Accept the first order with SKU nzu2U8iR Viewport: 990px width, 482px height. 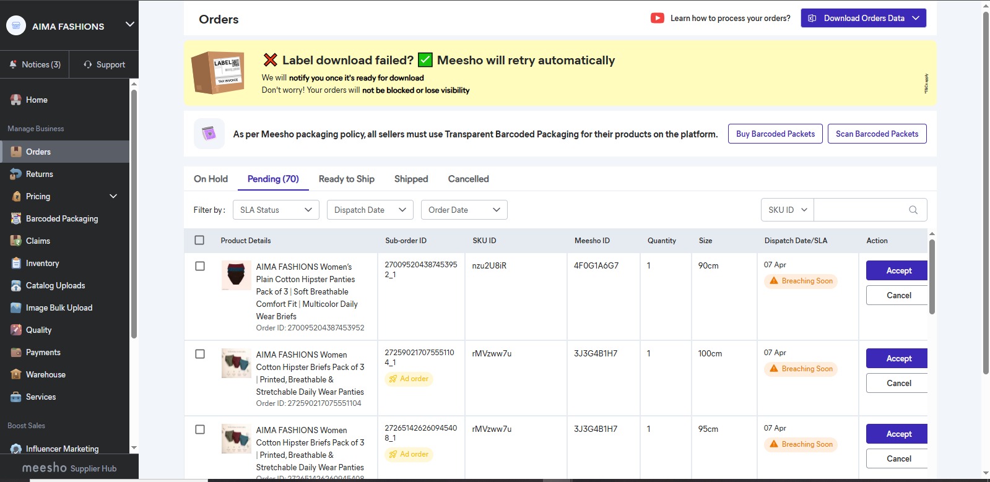[898, 270]
